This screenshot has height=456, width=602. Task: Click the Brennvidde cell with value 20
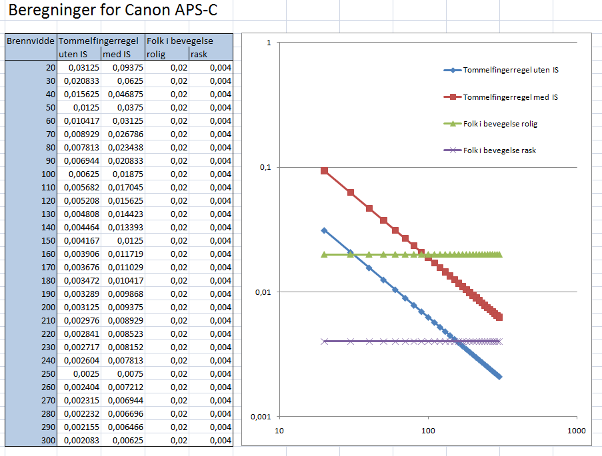[x=31, y=67]
